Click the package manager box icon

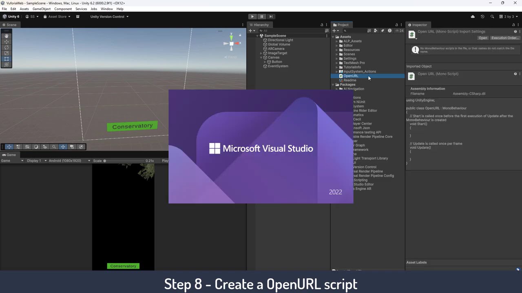click(x=77, y=17)
